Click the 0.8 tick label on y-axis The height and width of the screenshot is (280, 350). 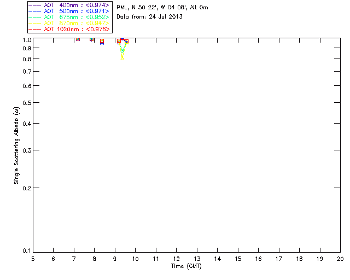pyautogui.click(x=27, y=59)
